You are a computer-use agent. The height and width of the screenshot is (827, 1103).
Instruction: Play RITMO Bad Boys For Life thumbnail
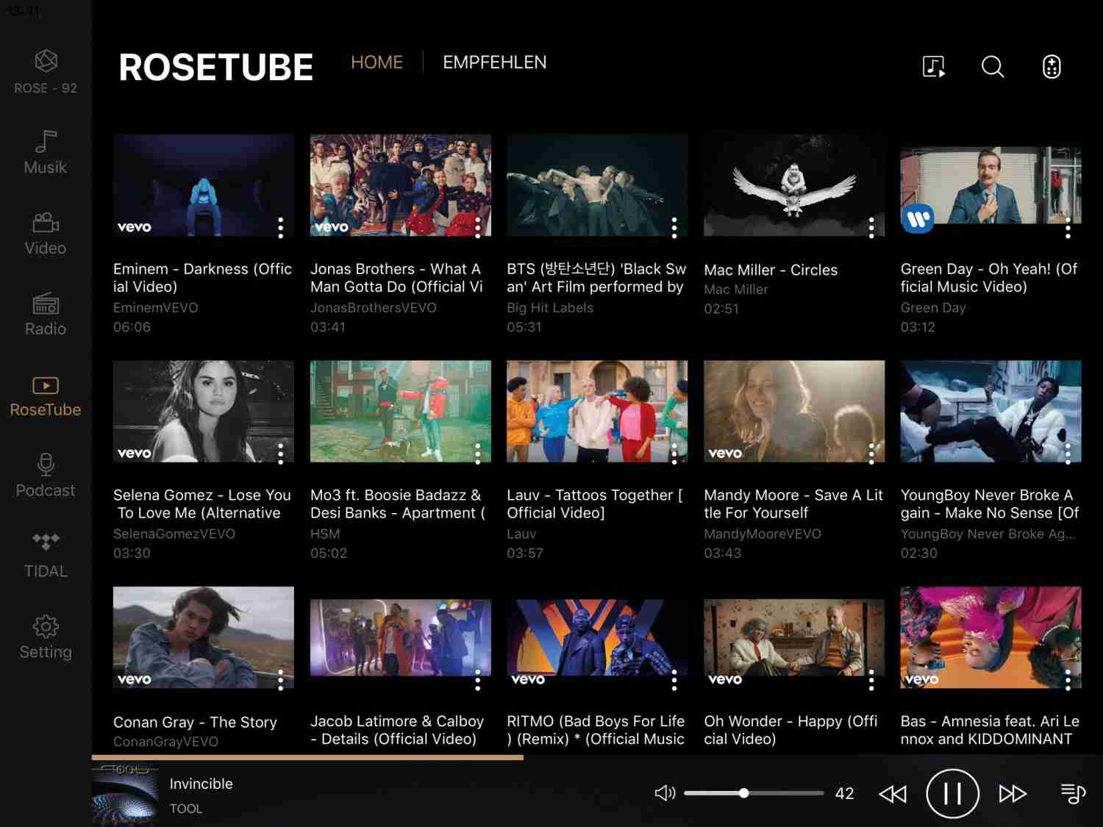pos(597,637)
